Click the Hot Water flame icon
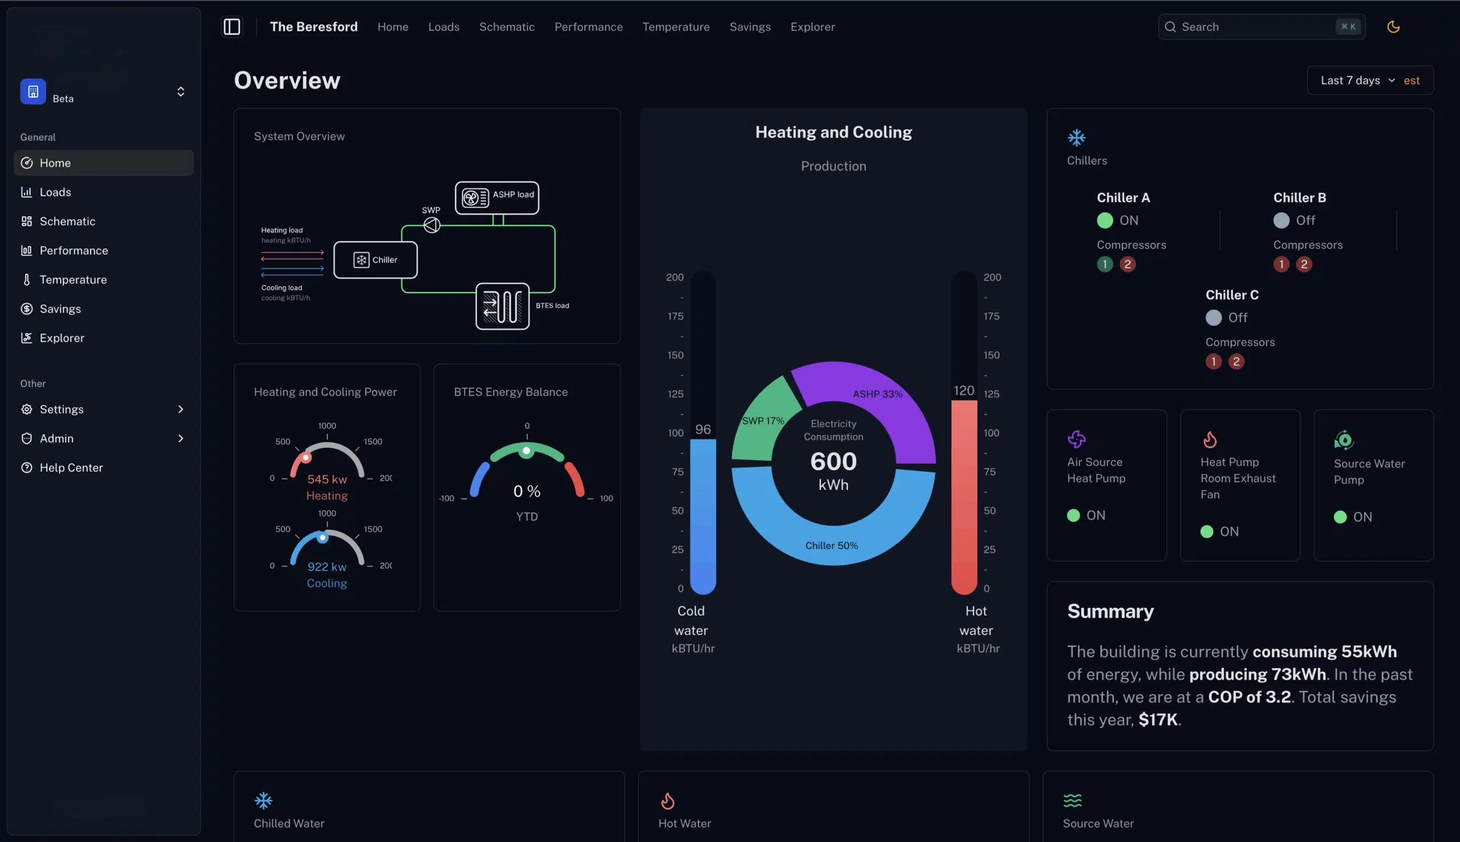 pyautogui.click(x=667, y=800)
